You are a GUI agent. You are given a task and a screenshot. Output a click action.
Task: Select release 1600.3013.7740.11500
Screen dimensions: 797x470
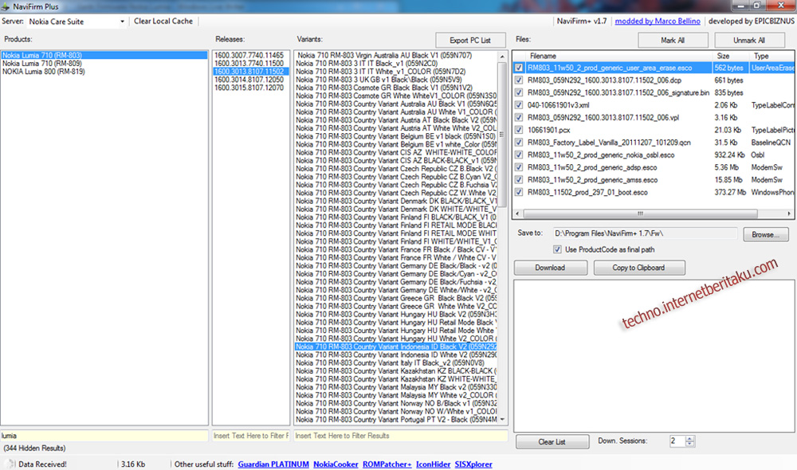250,64
